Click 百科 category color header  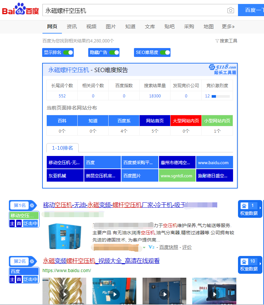(x=62, y=121)
